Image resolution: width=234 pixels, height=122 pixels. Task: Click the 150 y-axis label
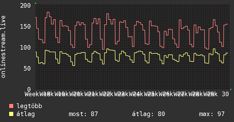click(x=25, y=27)
